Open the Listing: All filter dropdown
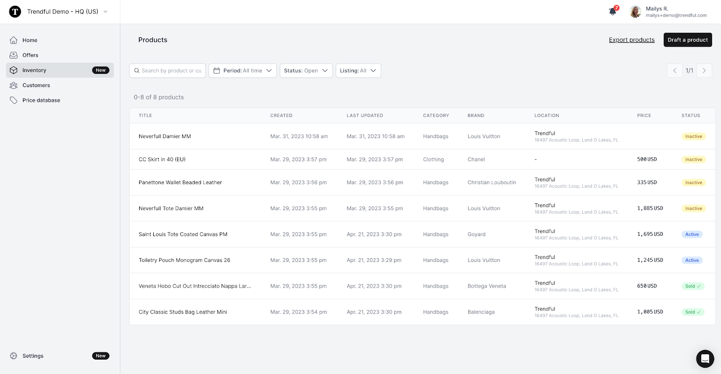Viewport: 721px width, 374px height. point(358,71)
